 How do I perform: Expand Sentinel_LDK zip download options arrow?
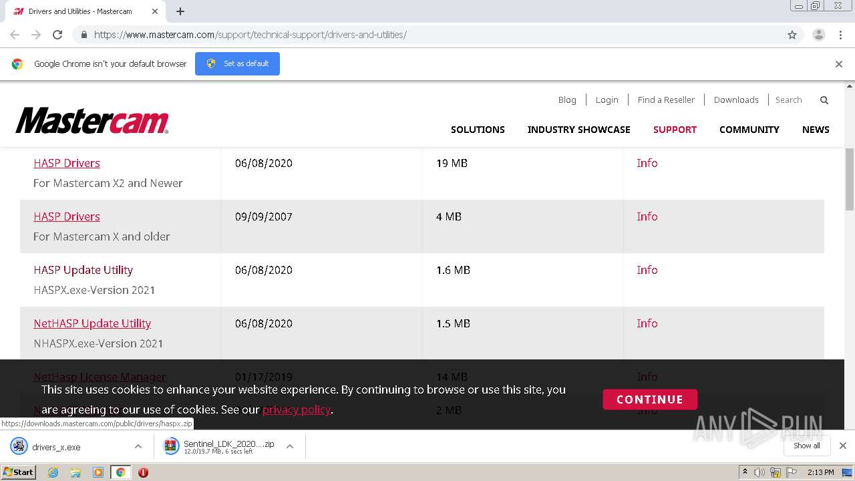pyautogui.click(x=290, y=446)
